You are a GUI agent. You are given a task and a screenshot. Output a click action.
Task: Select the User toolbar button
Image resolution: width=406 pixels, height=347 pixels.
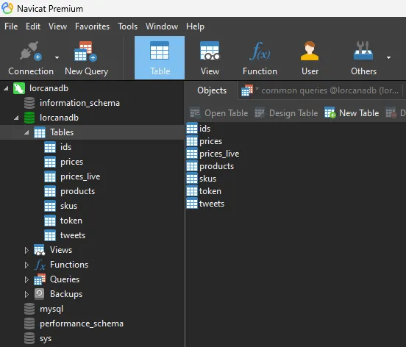coord(310,57)
